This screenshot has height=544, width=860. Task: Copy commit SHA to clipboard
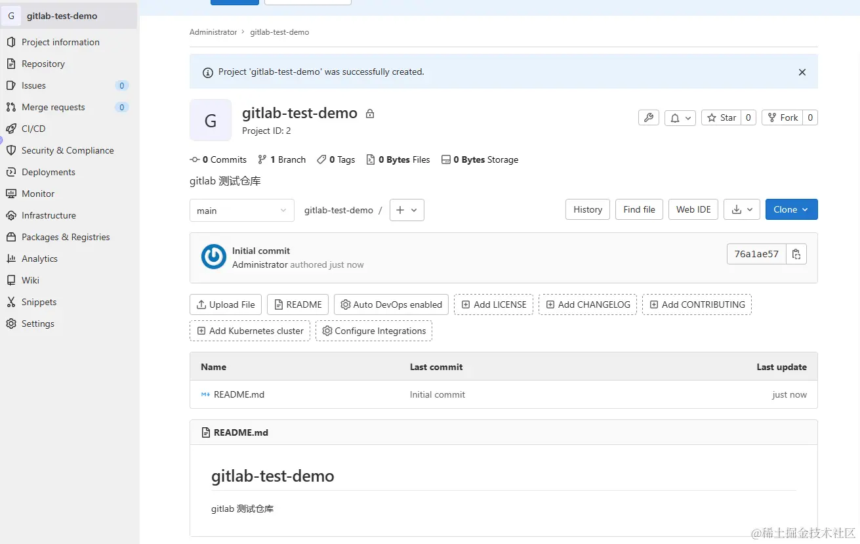pos(796,254)
